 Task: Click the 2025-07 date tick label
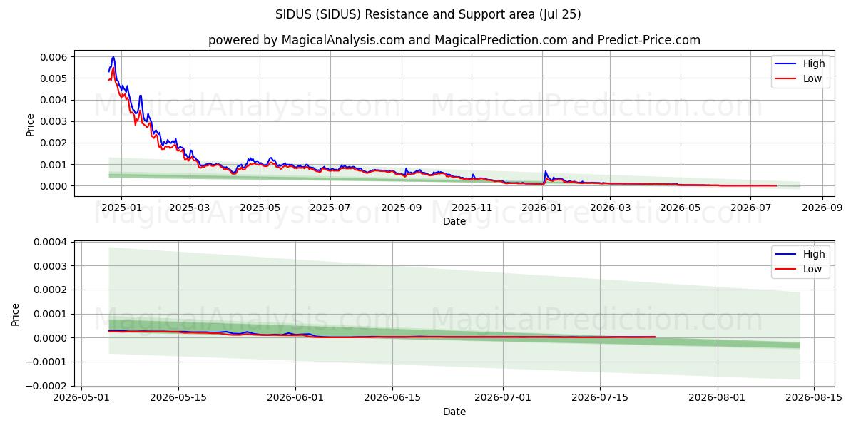tap(330, 207)
